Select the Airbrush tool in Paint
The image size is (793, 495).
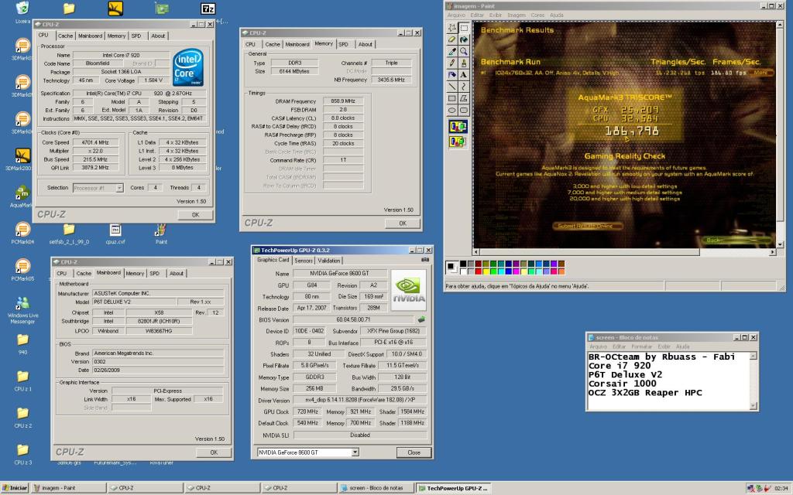(452, 75)
